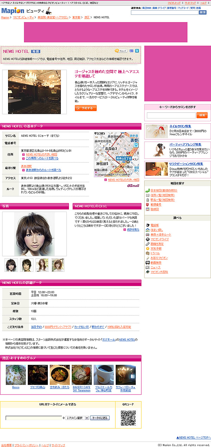The width and height of the screenshot is (211, 447).
Task: Click the house icon beside 住まい探し
Action: (148, 229)
